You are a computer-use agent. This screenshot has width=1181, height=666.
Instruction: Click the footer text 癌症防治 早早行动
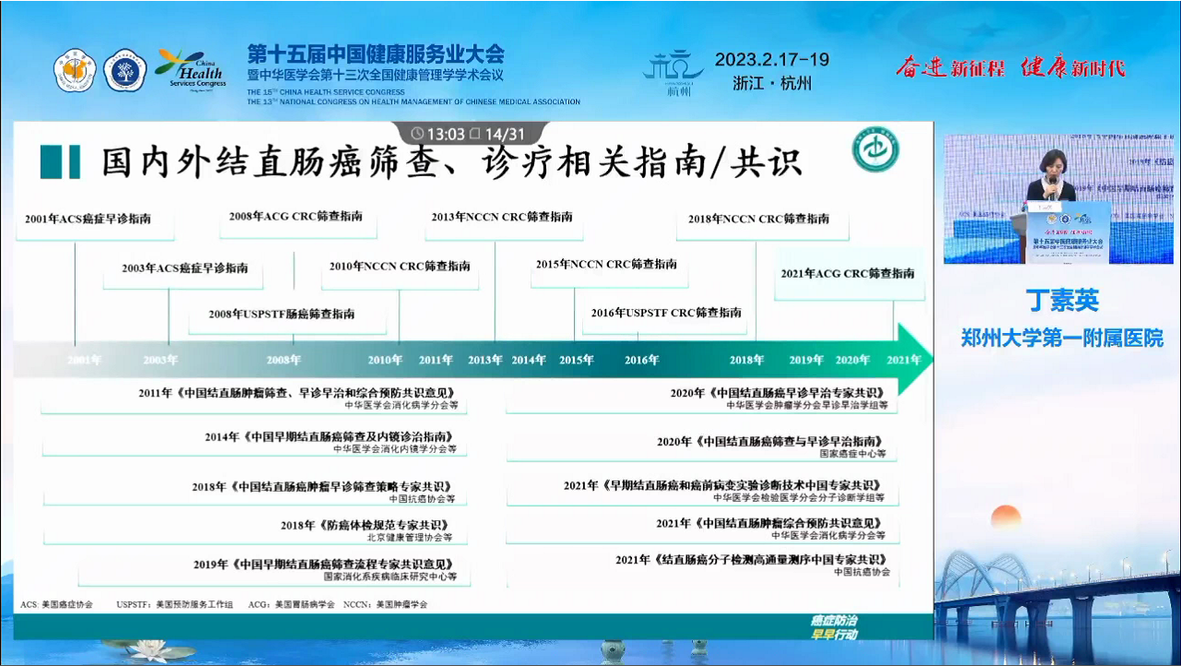click(833, 627)
